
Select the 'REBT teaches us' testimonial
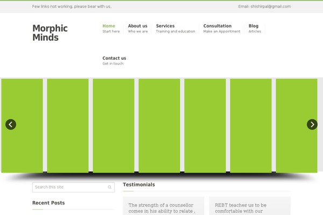coord(250,206)
